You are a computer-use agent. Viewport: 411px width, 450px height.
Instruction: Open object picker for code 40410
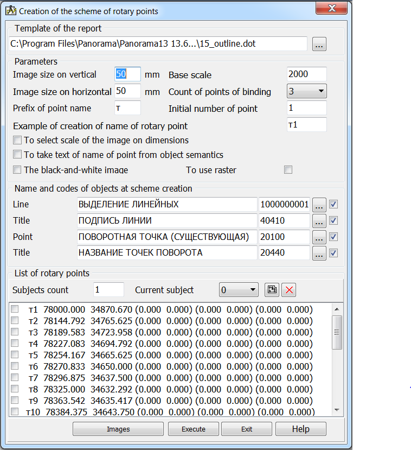click(319, 221)
